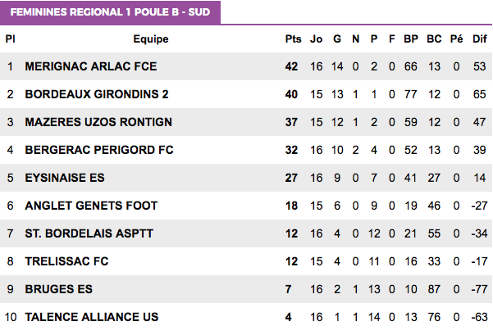Viewport: 493px width, 335px height.
Task: Select the MAZERES UZOS RONTIGN team name
Action: pyautogui.click(x=98, y=122)
